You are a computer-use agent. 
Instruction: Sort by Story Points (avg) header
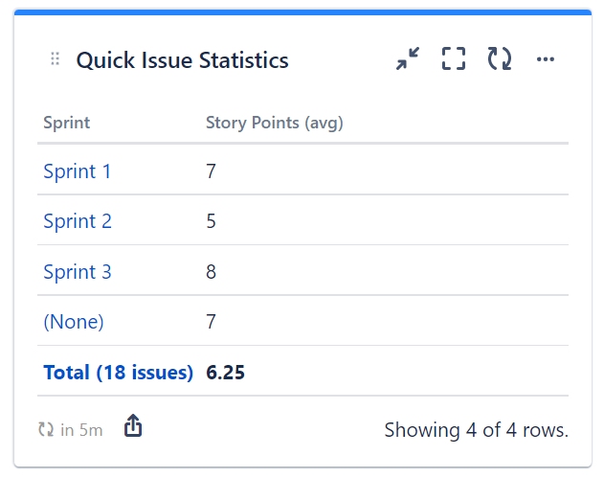click(275, 123)
